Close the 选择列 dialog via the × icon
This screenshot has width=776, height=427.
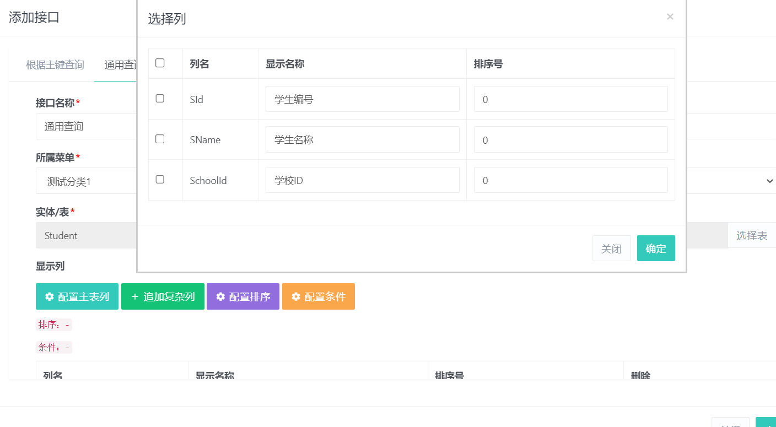(x=670, y=17)
